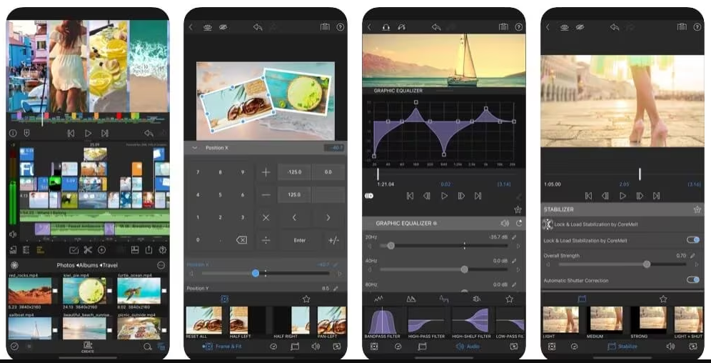The width and height of the screenshot is (711, 363).
Task: Open the project settings gear in timeline editor
Action: pyautogui.click(x=162, y=249)
